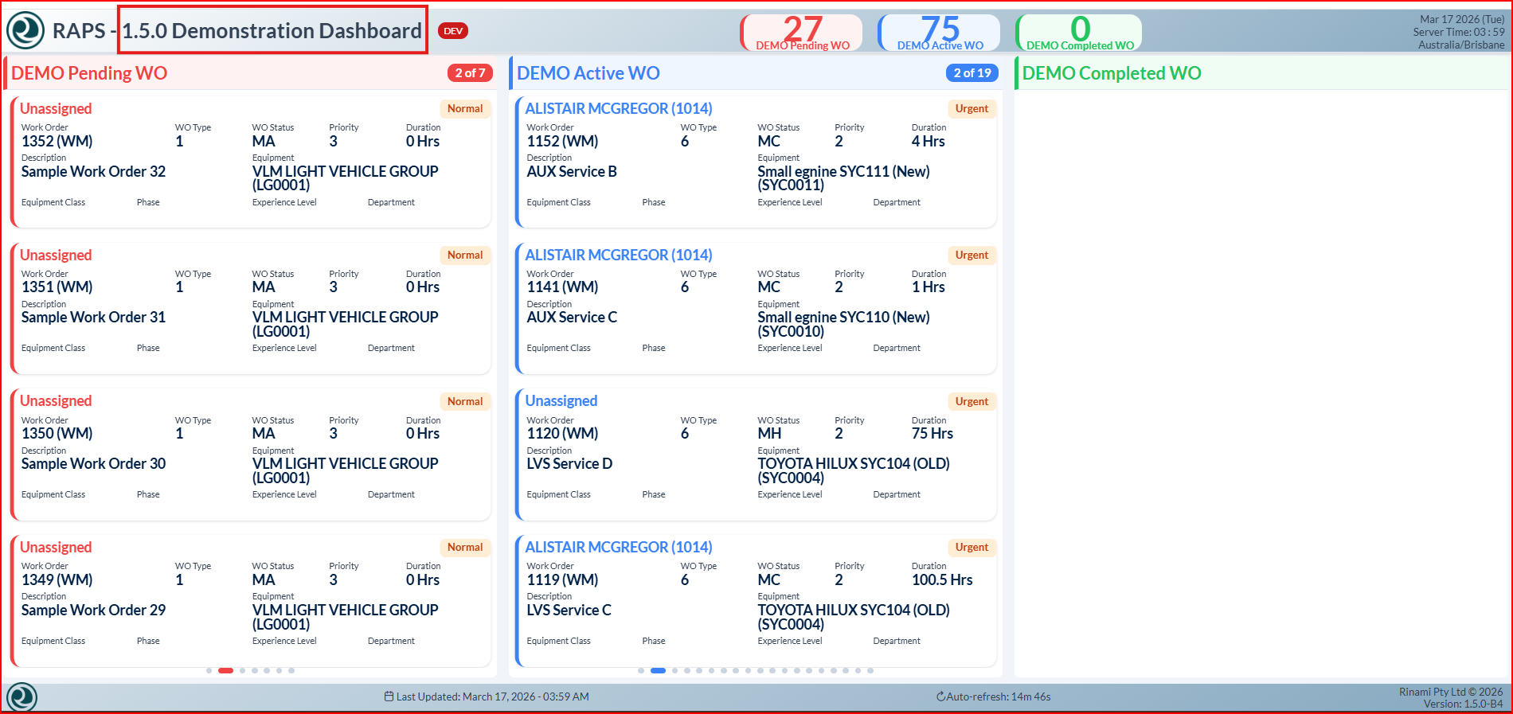The width and height of the screenshot is (1513, 714).
Task: Click the RAPS logo in the header
Action: (x=25, y=30)
